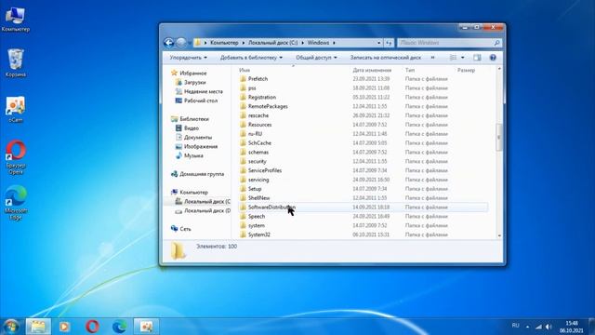Click Записать на оптический диск
595x335 pixels.
(x=386, y=58)
